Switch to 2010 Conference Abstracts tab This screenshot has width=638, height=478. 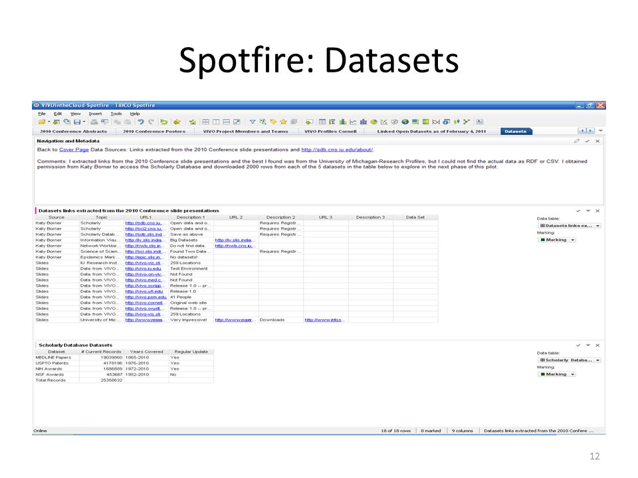coord(73,131)
